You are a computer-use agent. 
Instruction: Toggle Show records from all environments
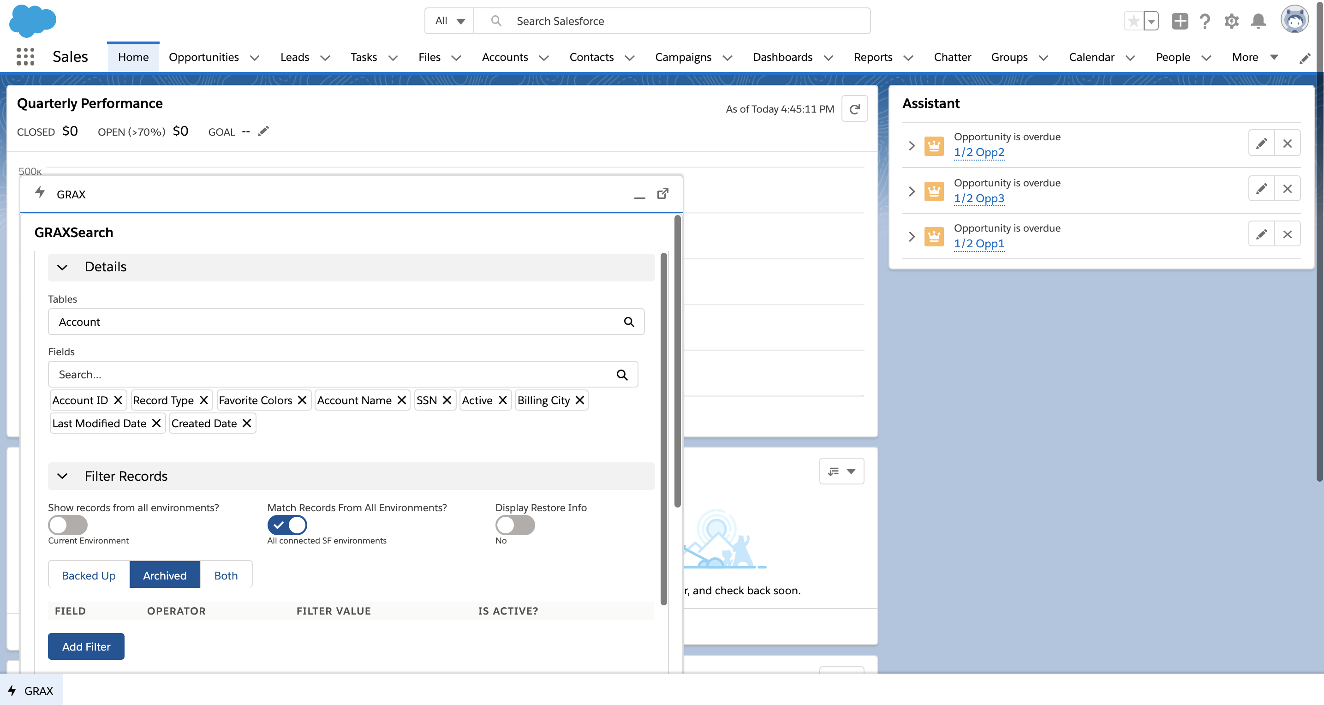coord(68,525)
